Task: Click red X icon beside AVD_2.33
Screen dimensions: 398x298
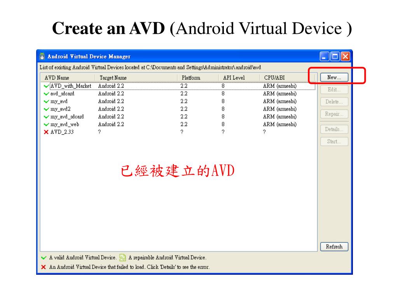Action: pyautogui.click(x=46, y=132)
